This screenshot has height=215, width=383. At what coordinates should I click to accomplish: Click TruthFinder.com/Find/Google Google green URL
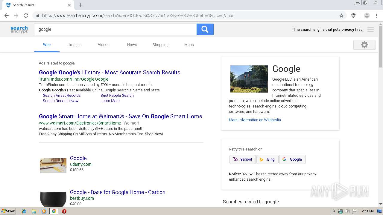click(x=74, y=79)
